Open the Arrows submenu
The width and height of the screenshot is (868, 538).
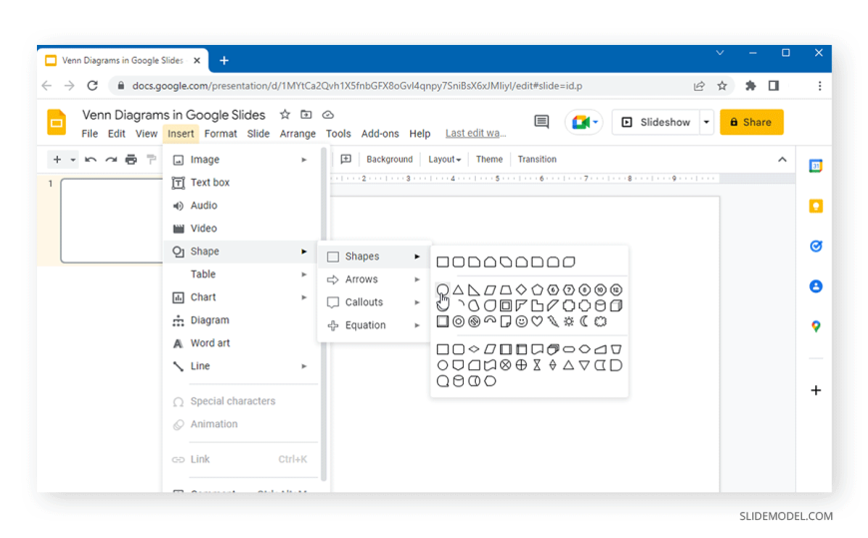tap(374, 279)
